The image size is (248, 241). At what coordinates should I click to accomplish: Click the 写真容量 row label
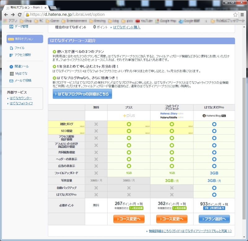67,181
